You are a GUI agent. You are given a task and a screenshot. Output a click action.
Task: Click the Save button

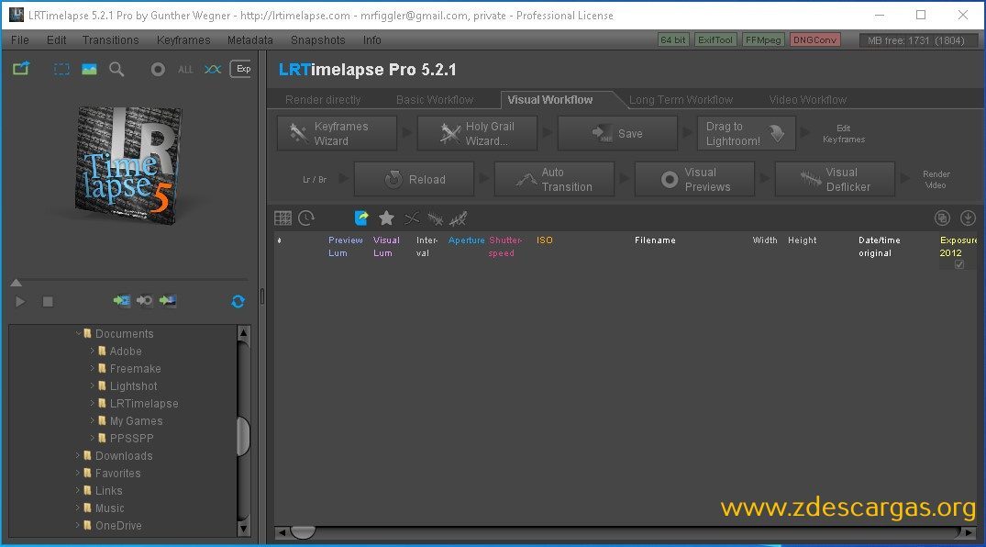617,133
